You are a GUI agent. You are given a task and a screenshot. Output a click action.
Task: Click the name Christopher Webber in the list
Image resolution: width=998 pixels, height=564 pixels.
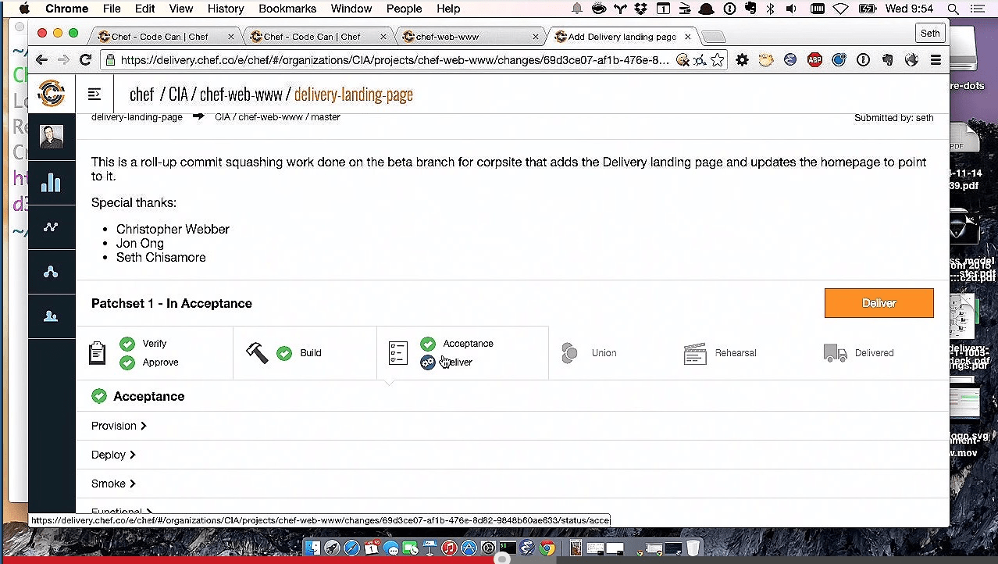point(173,229)
